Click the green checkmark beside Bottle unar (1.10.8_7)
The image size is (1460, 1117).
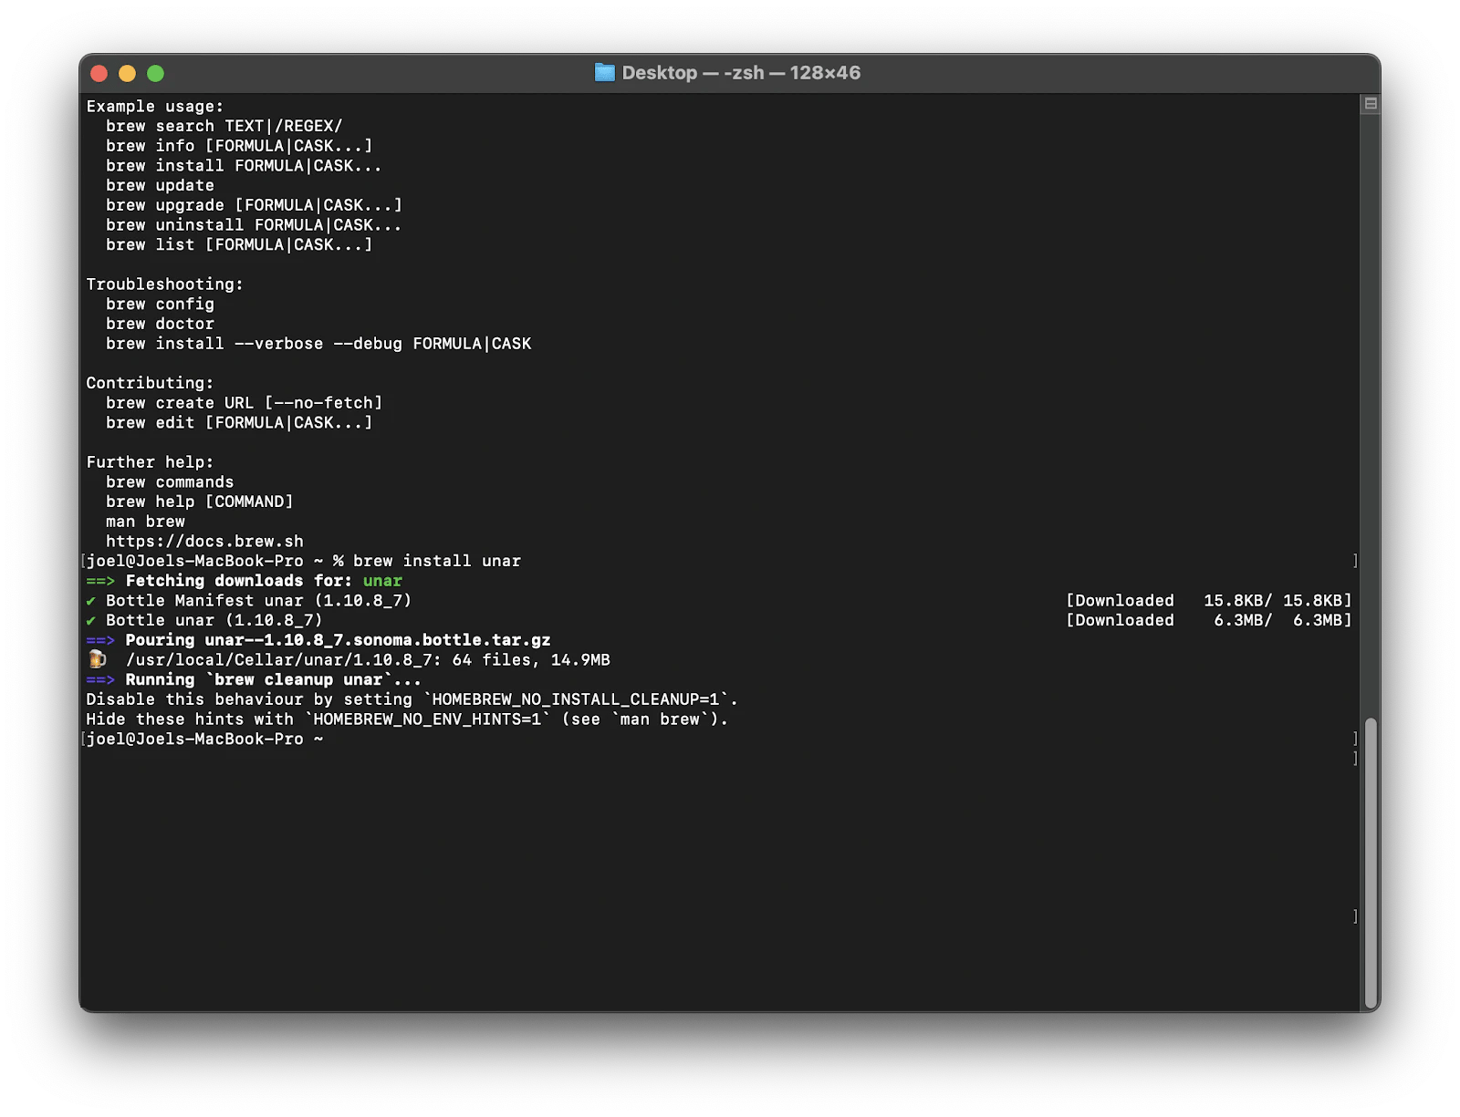pos(91,621)
